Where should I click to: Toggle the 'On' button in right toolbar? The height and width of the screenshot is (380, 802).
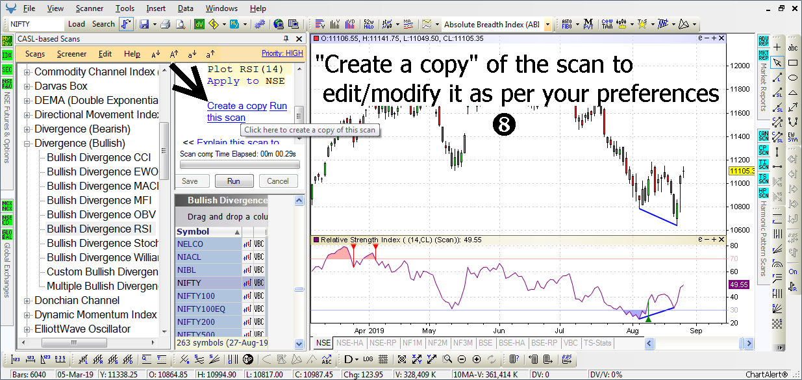[793, 272]
